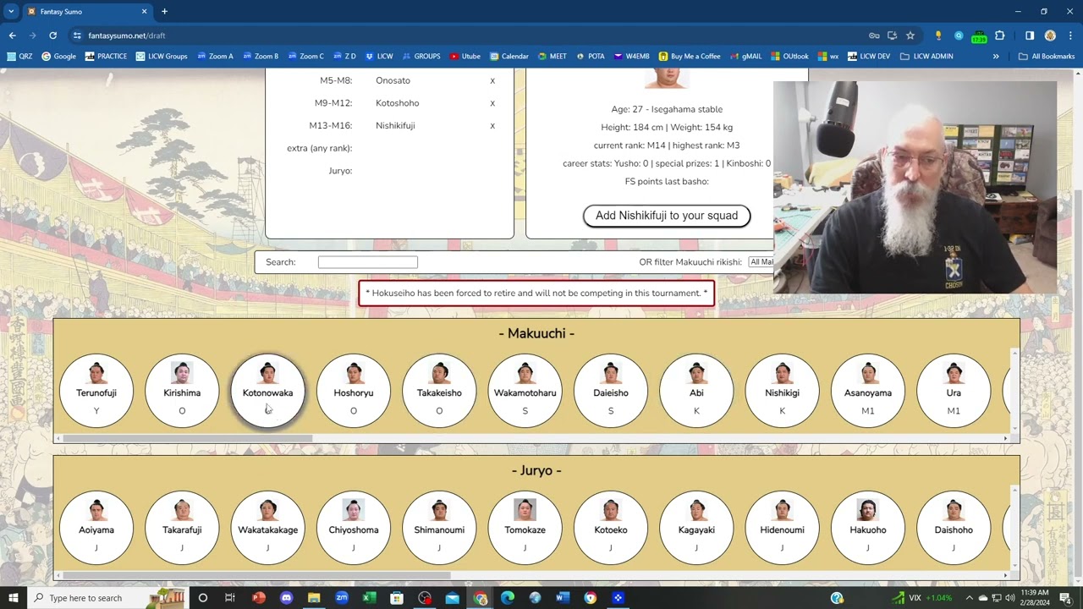
Task: Open Word from the taskbar
Action: [x=563, y=598]
